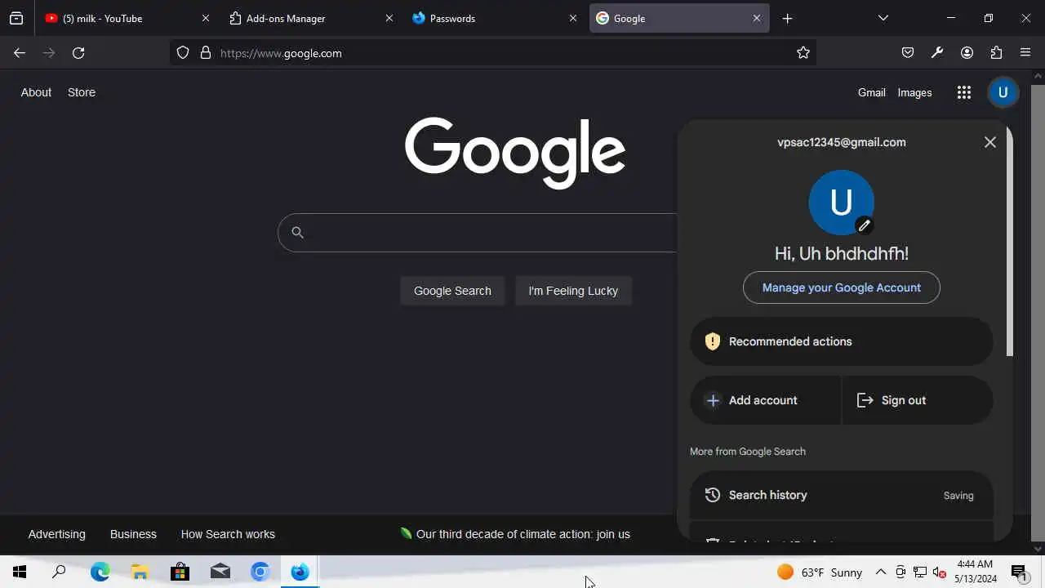This screenshot has height=588, width=1045.
Task: Open Mail app from taskbar
Action: [x=220, y=572]
